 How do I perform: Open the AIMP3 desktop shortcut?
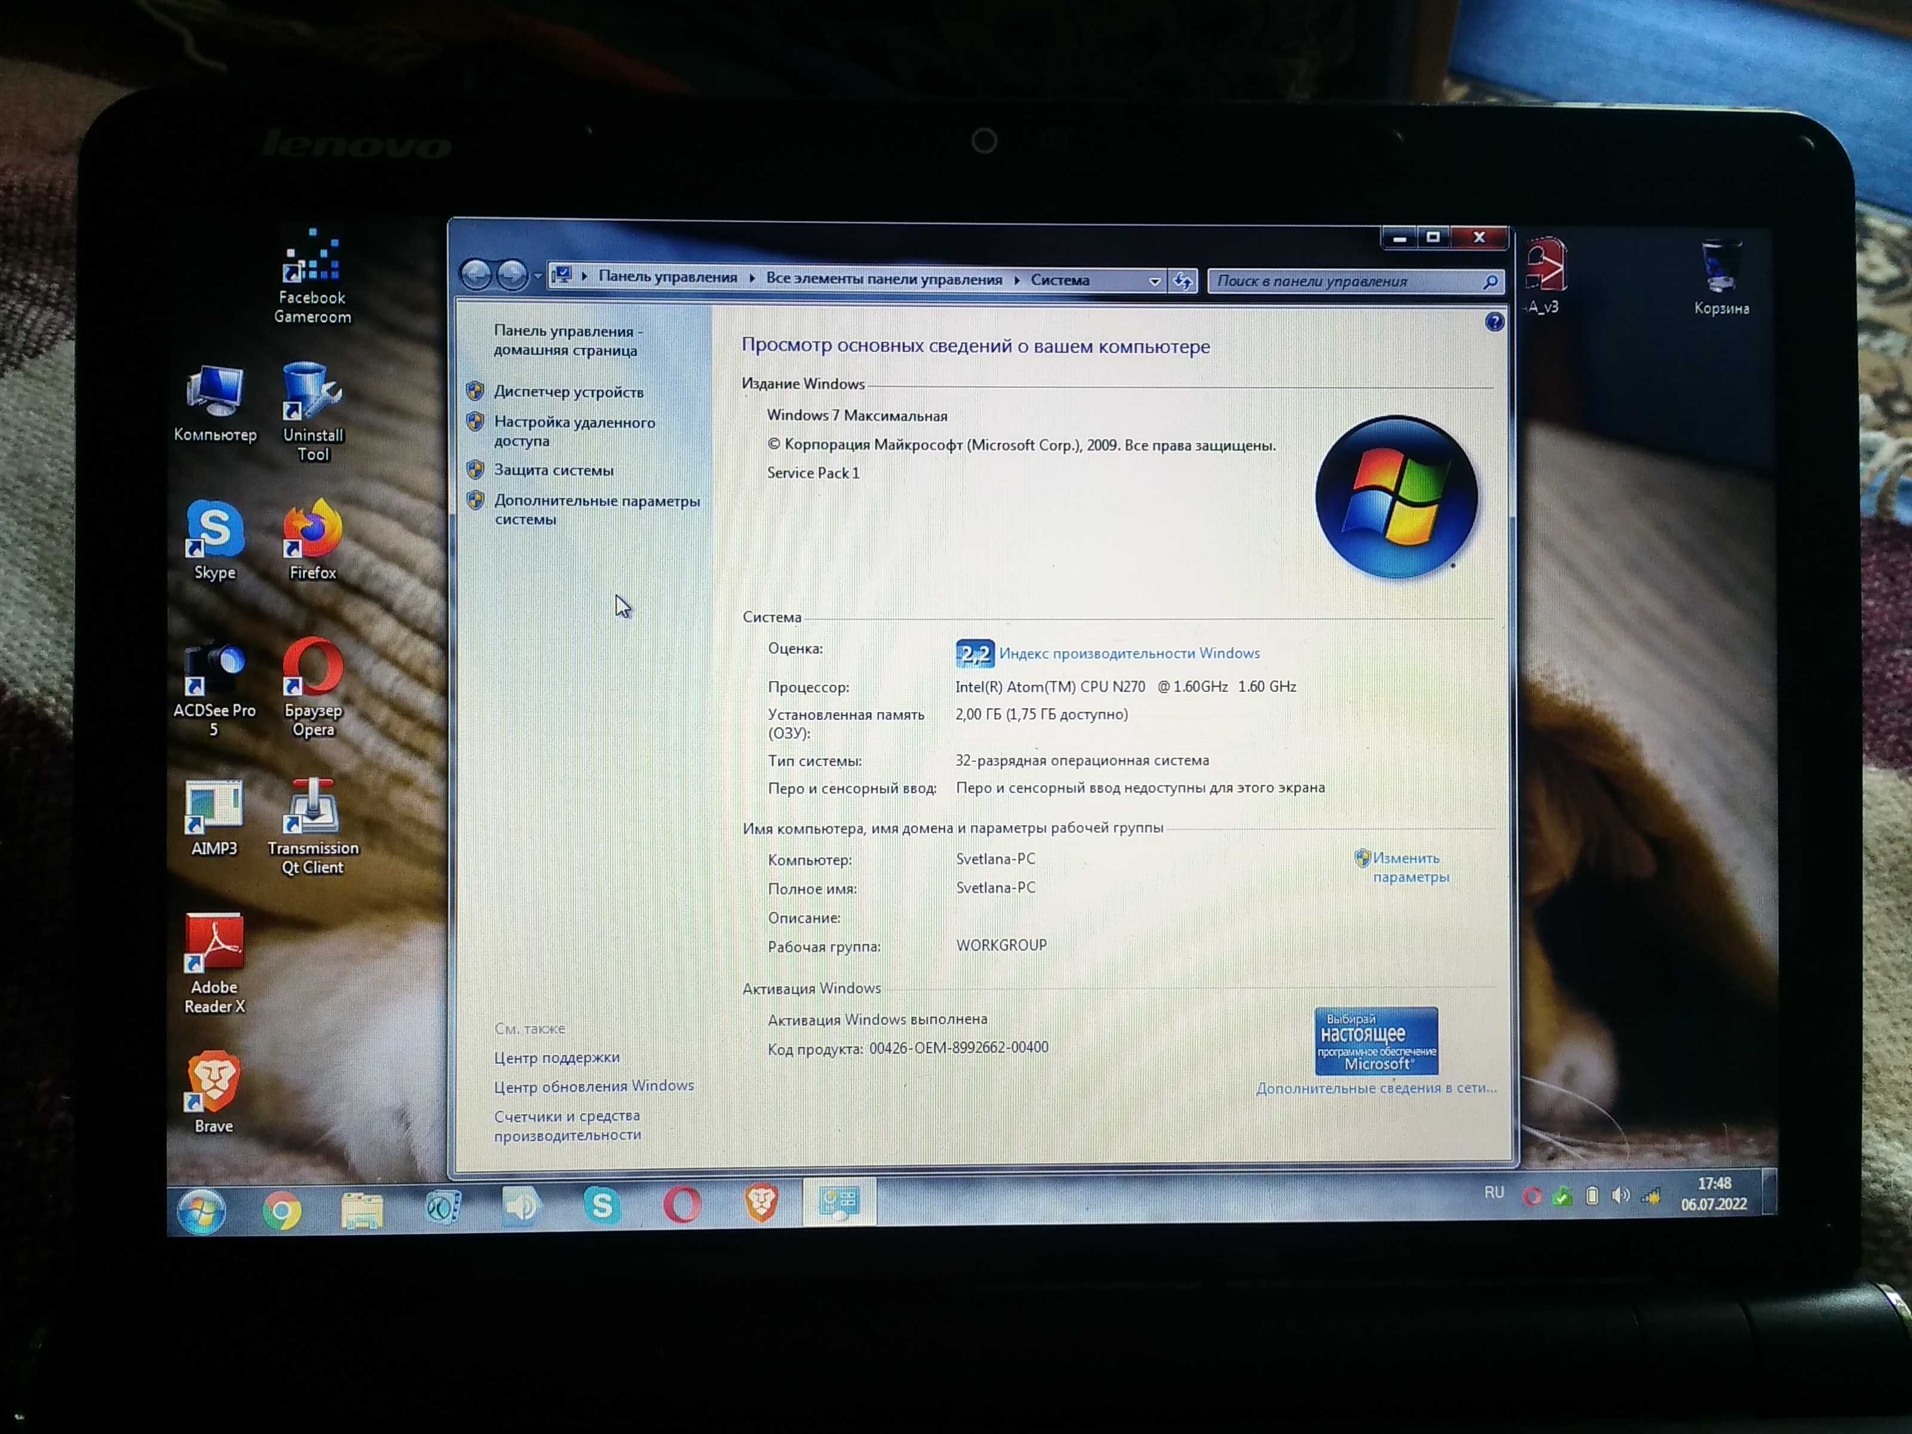[213, 818]
